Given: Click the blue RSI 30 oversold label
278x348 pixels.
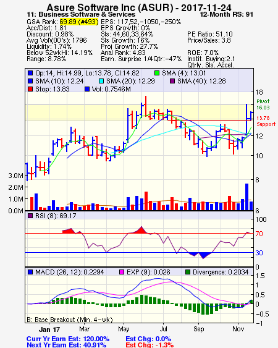Looking at the screenshot, I should [259, 253].
